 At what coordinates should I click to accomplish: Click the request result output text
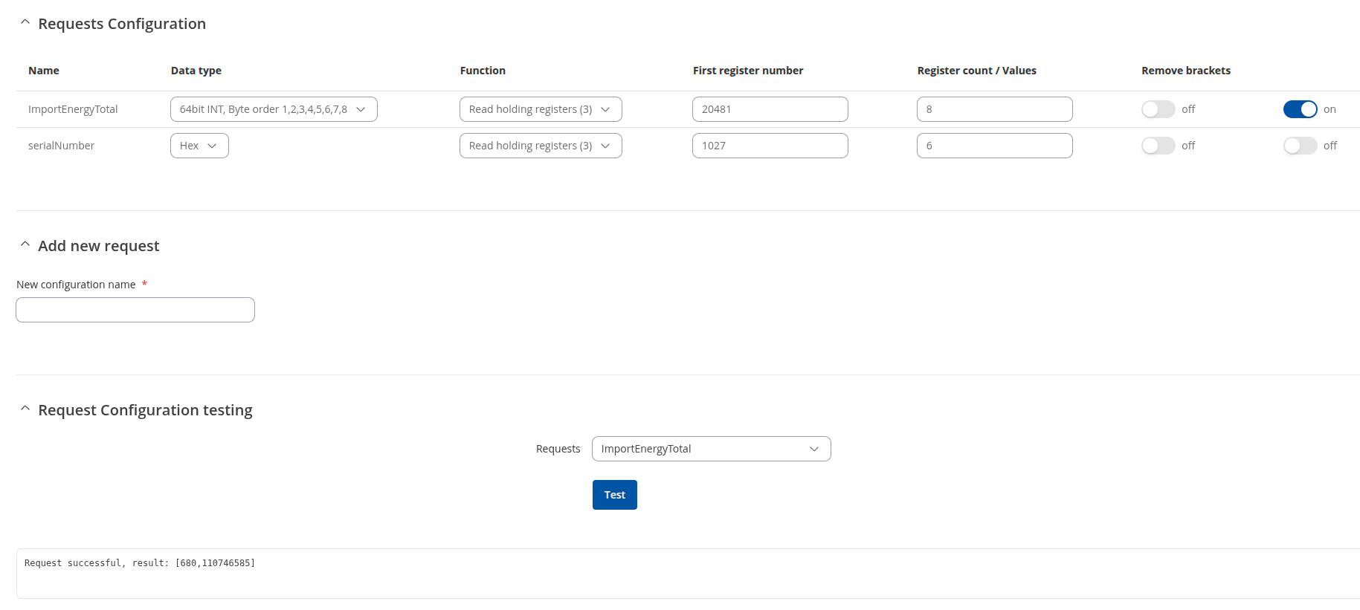click(x=140, y=563)
